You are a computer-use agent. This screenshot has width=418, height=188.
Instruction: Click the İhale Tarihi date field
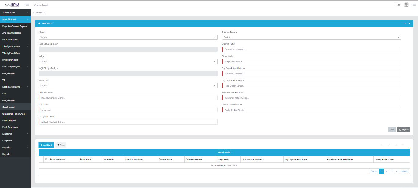128,110
